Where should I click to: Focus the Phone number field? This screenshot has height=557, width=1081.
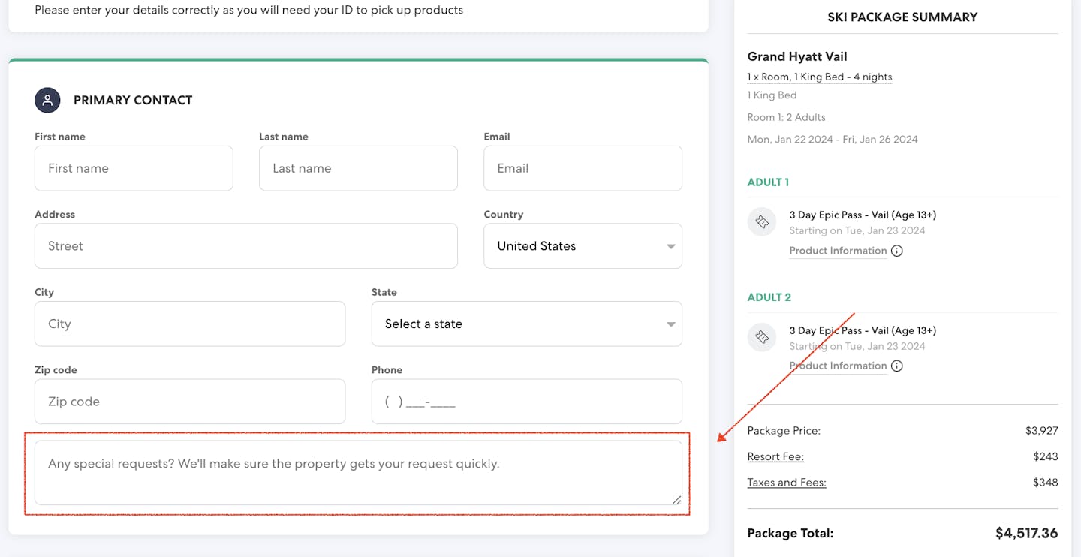[x=526, y=402]
